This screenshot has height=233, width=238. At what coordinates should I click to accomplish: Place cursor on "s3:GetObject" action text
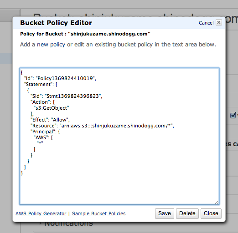coord(51,108)
